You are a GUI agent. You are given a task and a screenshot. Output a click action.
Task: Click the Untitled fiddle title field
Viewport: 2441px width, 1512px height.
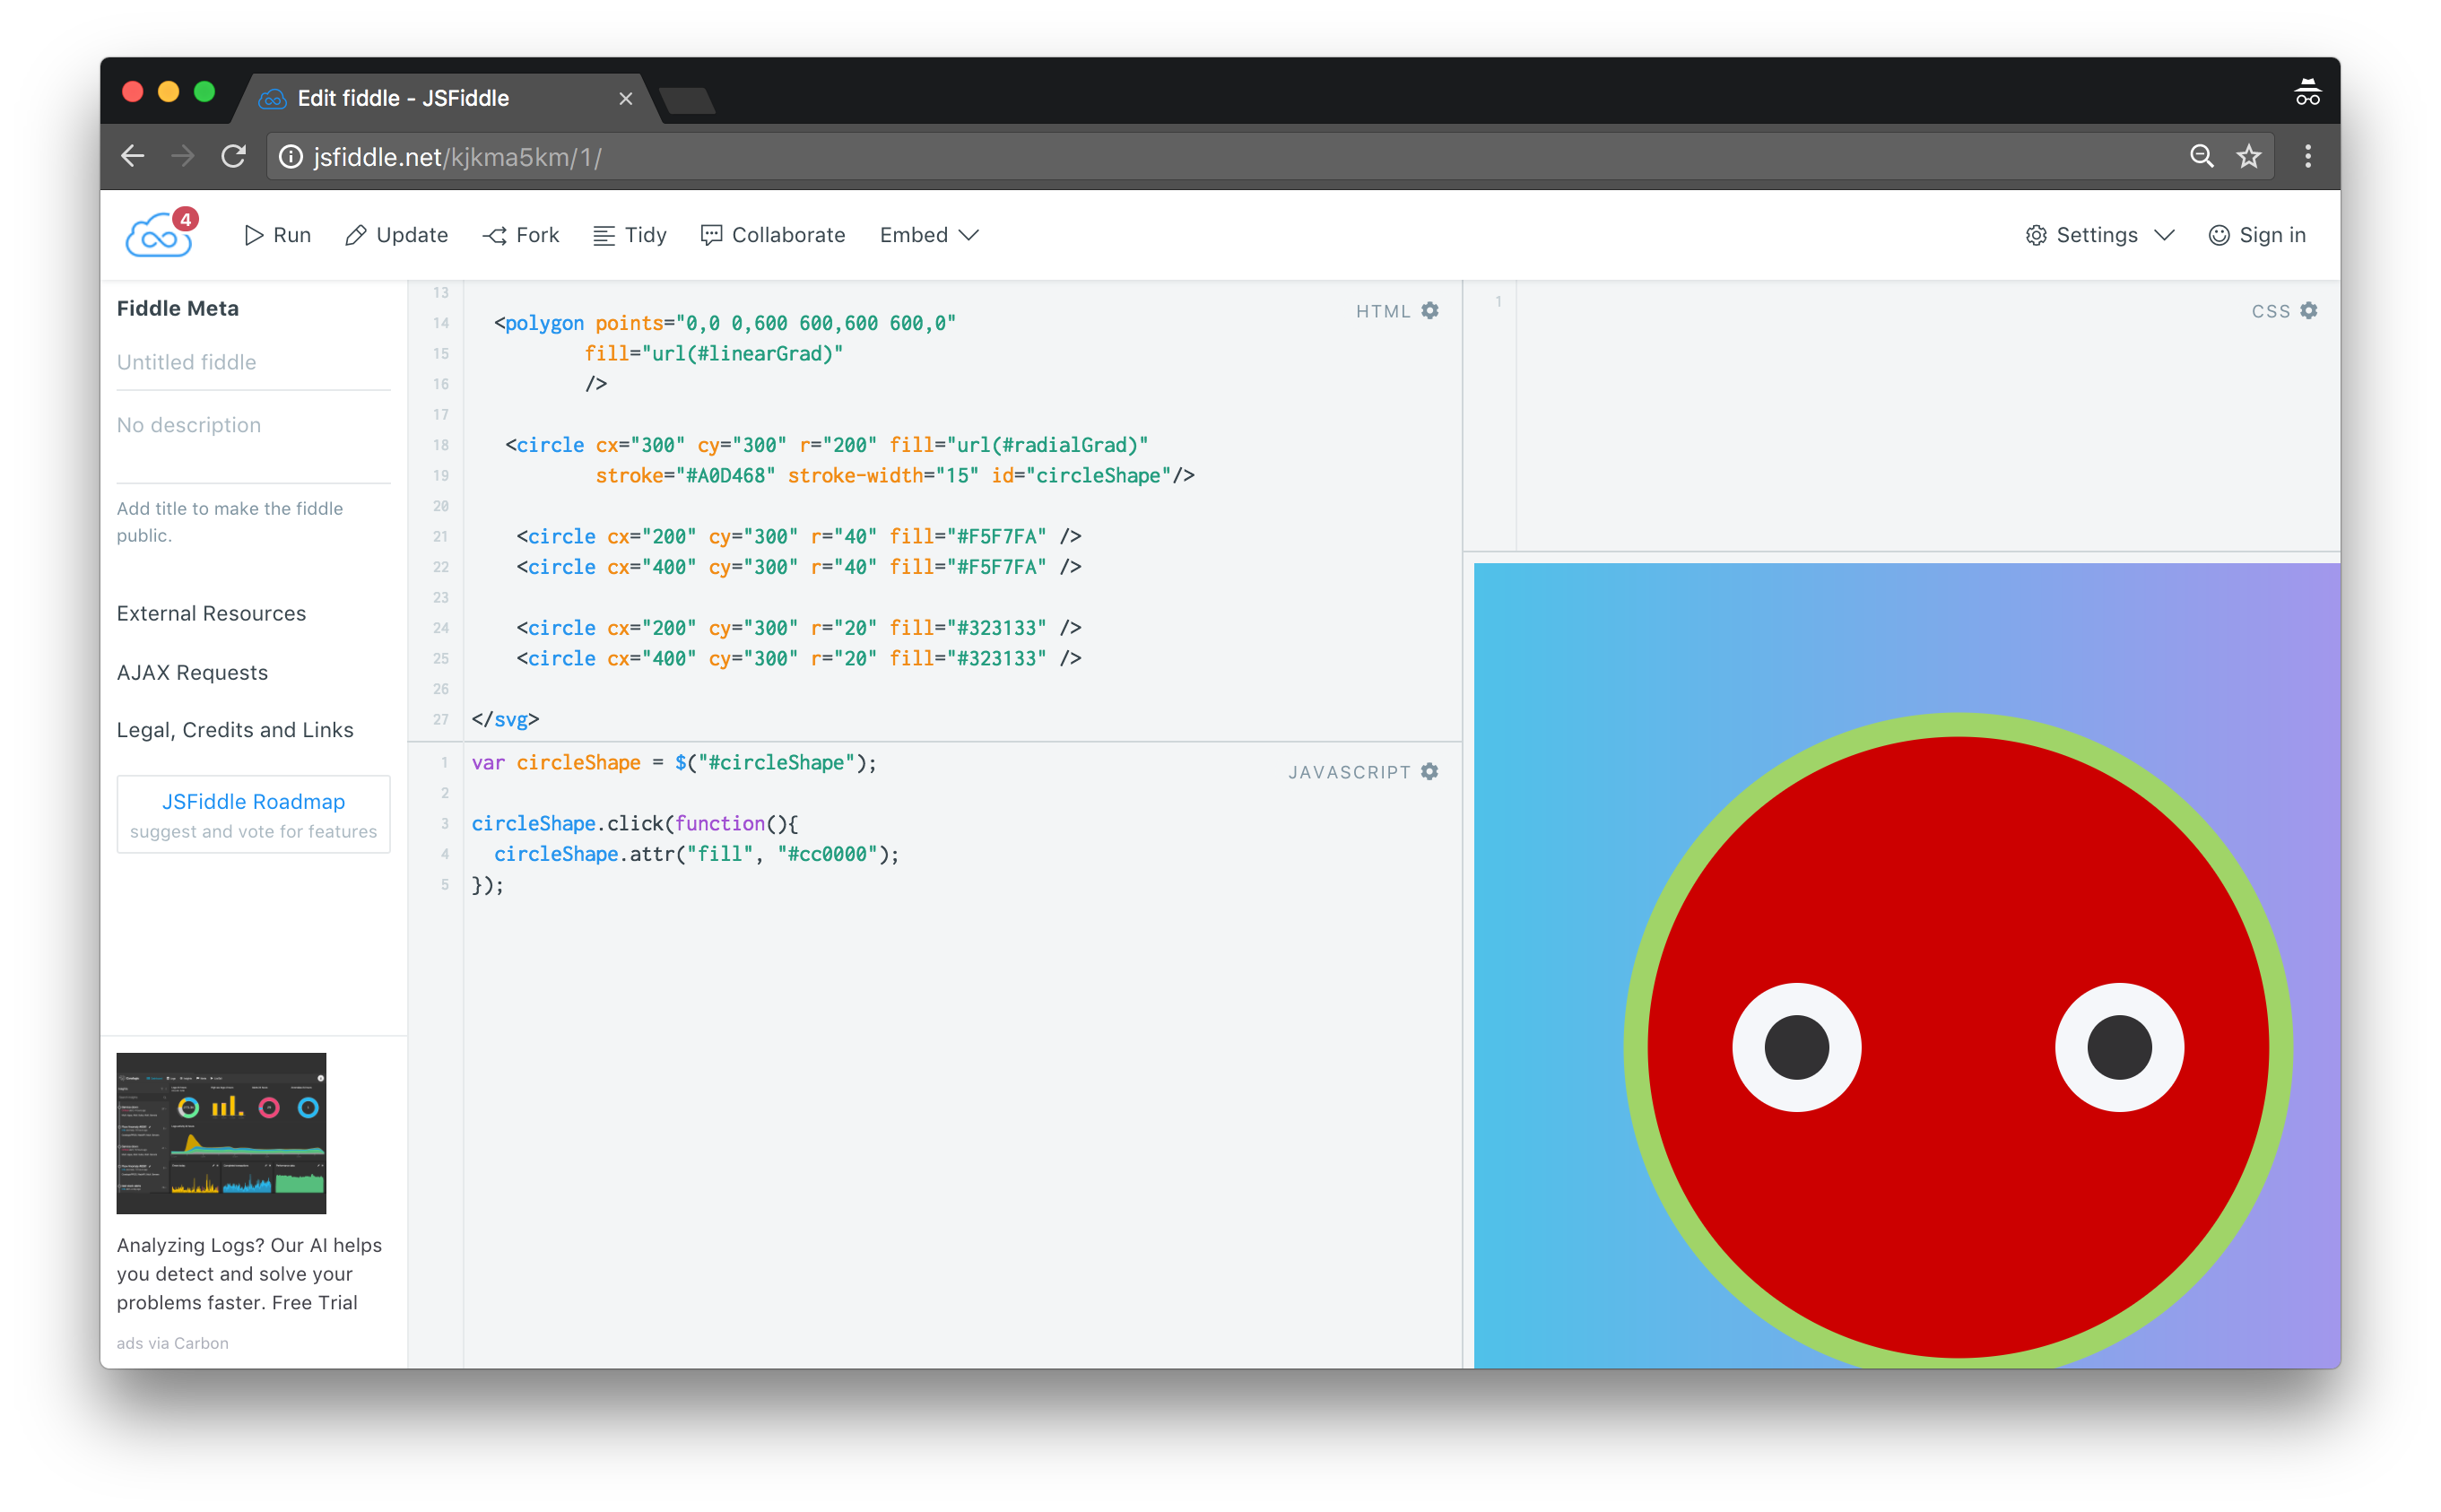coord(252,362)
